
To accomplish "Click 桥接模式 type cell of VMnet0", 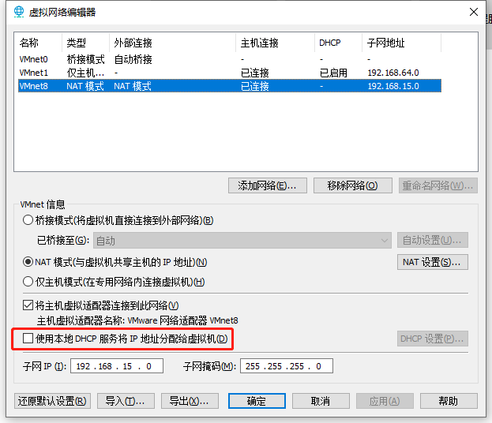I will (85, 59).
